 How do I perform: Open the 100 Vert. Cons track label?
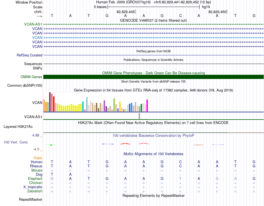click(x=16, y=142)
